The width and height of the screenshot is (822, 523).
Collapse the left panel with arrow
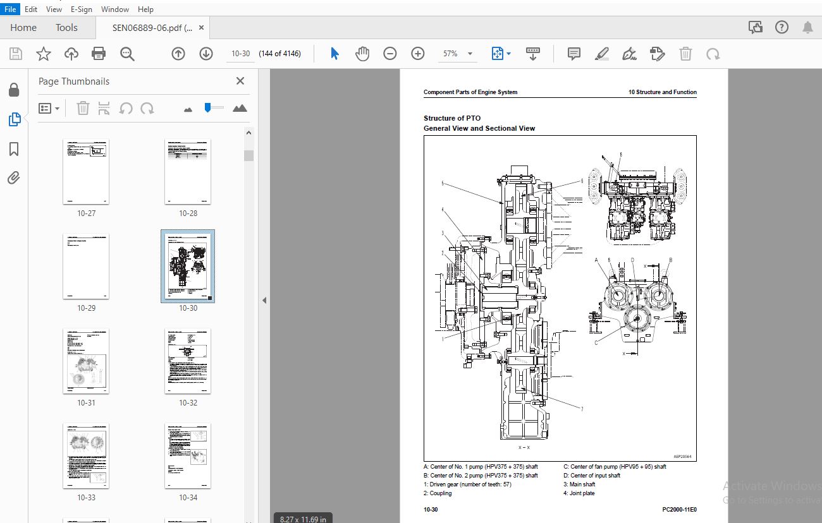pos(264,301)
